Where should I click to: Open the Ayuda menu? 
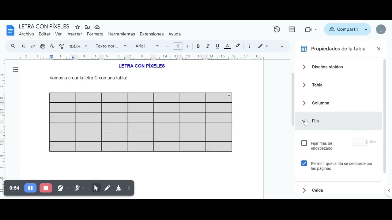[175, 34]
